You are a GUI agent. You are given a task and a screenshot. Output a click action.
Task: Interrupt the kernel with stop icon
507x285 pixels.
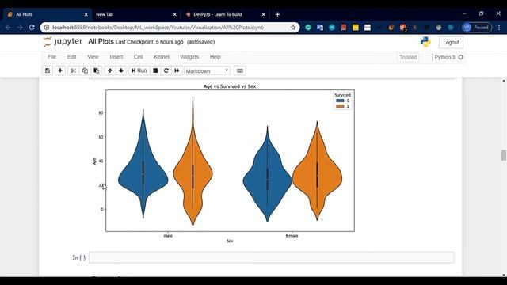pyautogui.click(x=155, y=70)
